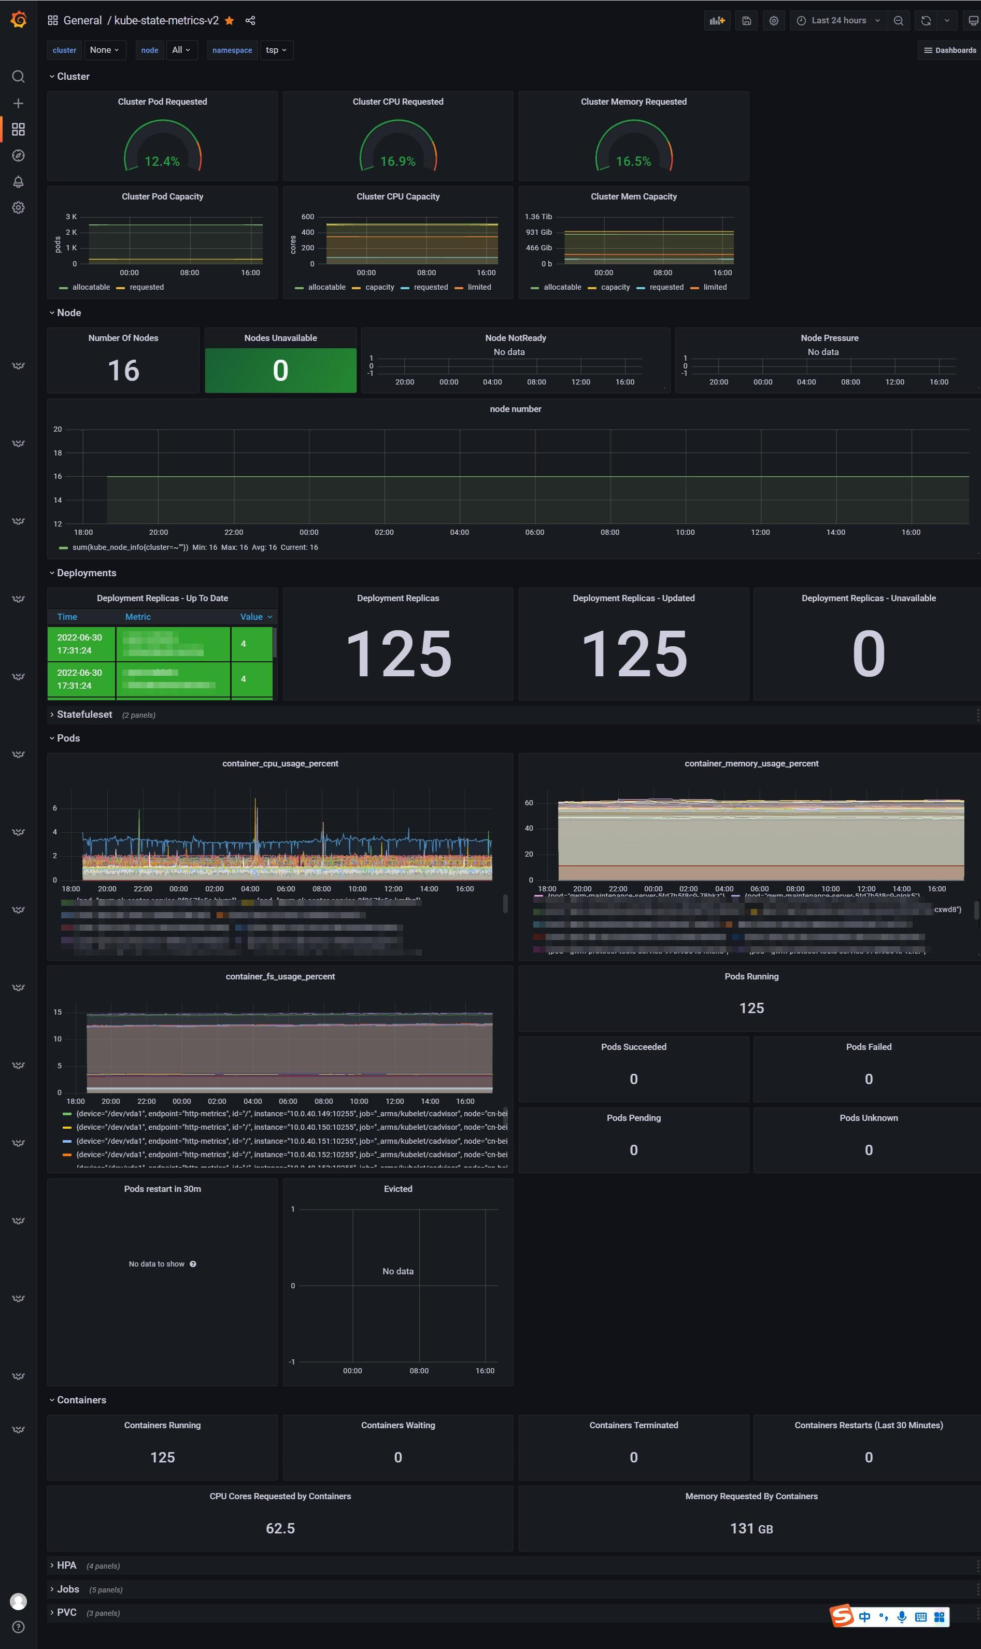
Task: Open the cluster variable dropdown
Action: pos(105,50)
